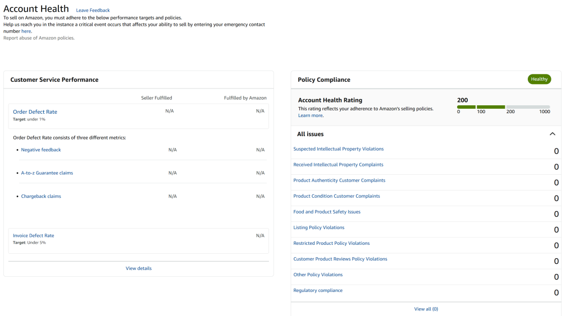The height and width of the screenshot is (316, 575).
Task: Click the emergency contact 'here' link
Action: [26, 31]
